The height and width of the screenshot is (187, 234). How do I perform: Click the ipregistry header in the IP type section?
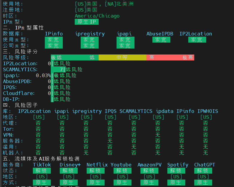90,34
